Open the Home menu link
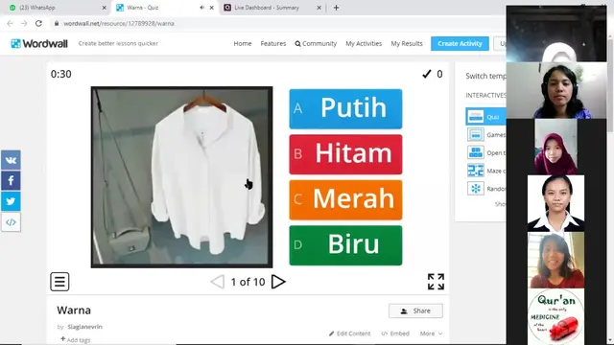Screen dimensions: 614x345 click(243, 43)
